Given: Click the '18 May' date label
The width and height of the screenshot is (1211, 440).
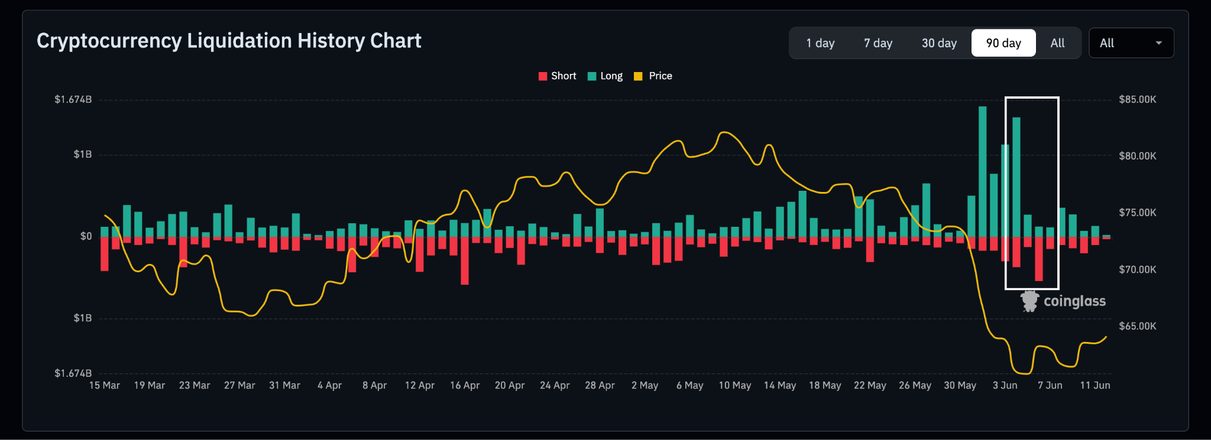Looking at the screenshot, I should pyautogui.click(x=825, y=385).
